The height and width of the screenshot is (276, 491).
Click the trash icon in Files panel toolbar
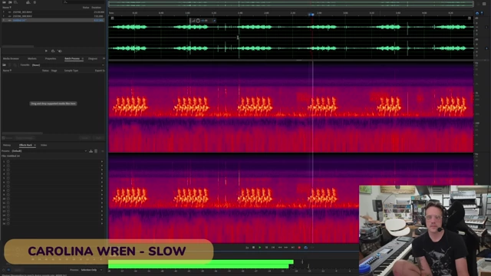point(35,2)
